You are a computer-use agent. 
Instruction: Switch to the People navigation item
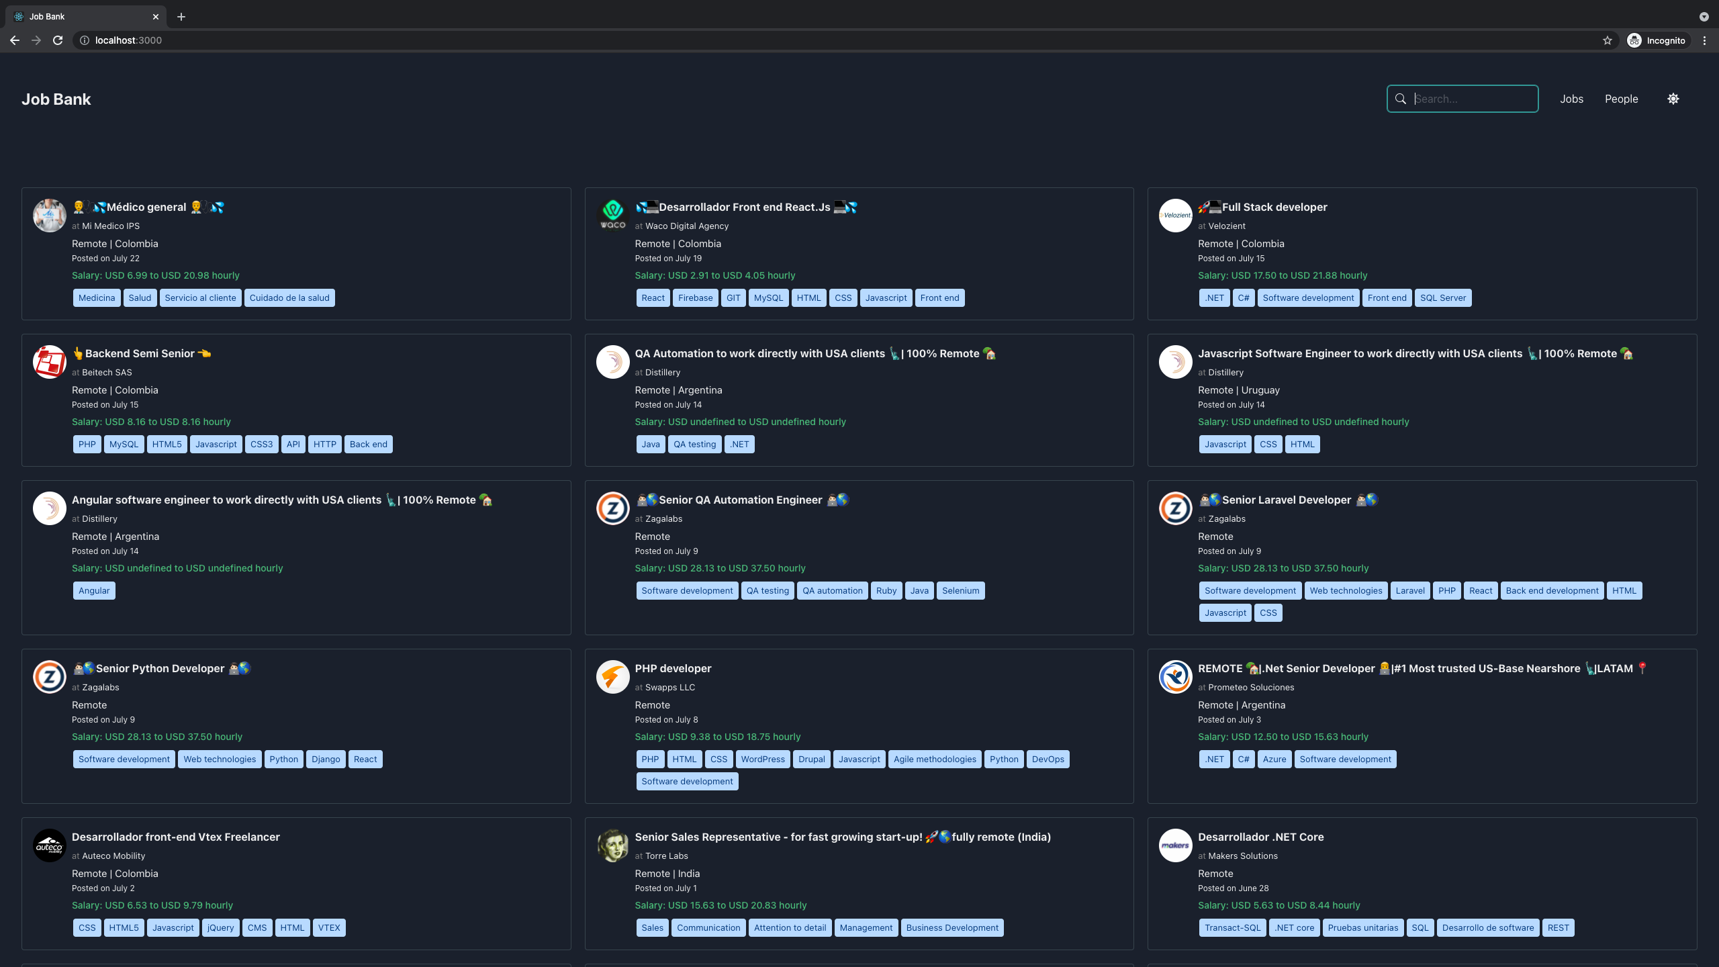[1621, 99]
